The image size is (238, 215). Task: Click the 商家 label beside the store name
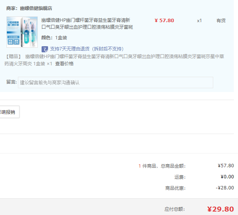click(x=11, y=8)
